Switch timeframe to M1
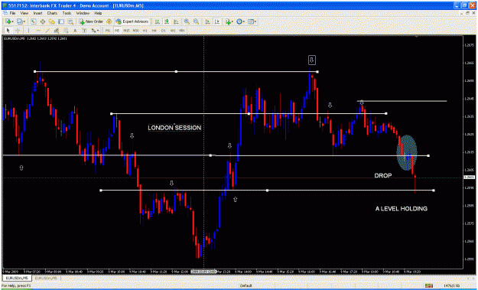 [x=108, y=31]
